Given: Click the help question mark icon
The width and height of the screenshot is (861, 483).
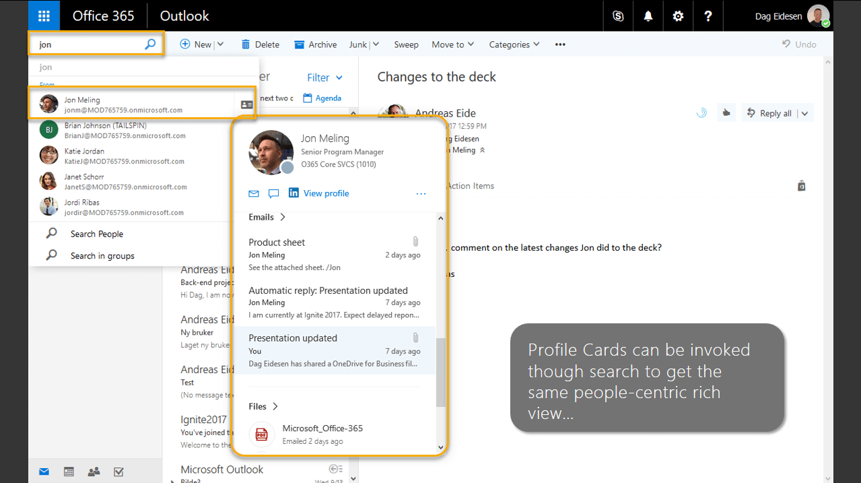Looking at the screenshot, I should pos(708,16).
